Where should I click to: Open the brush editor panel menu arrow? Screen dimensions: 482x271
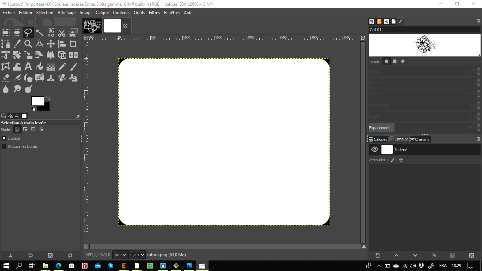point(478,21)
